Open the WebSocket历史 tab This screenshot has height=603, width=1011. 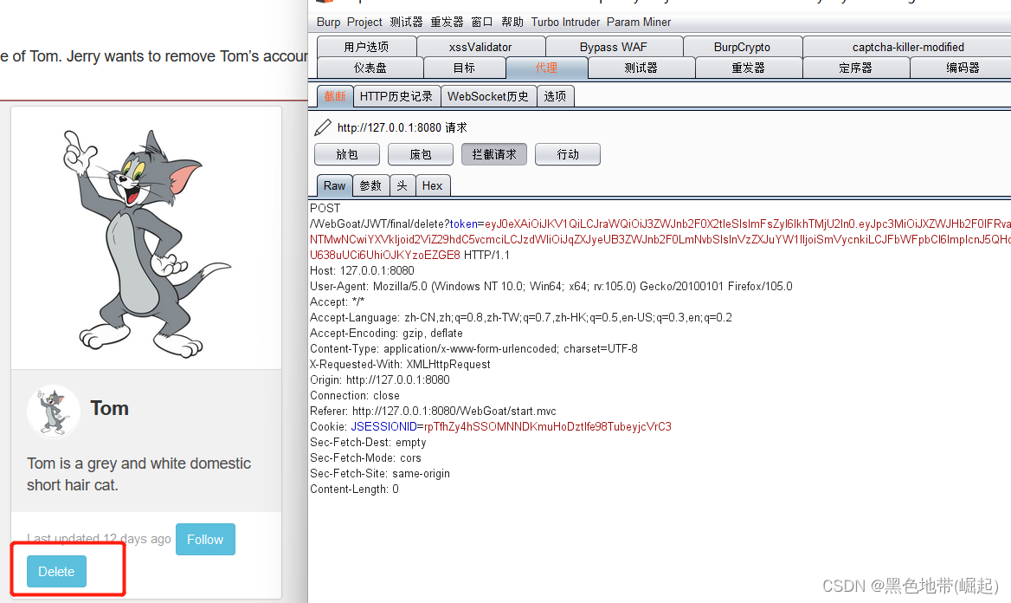pyautogui.click(x=488, y=96)
